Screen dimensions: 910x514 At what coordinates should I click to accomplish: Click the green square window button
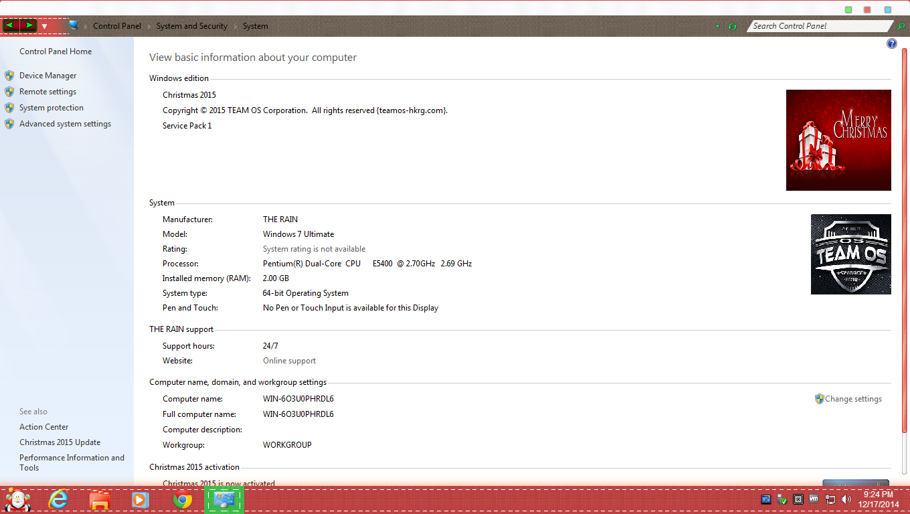click(848, 10)
